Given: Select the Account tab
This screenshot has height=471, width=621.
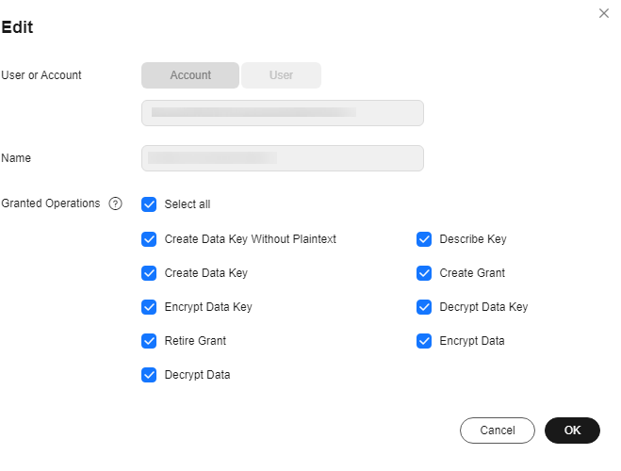Looking at the screenshot, I should pyautogui.click(x=190, y=75).
